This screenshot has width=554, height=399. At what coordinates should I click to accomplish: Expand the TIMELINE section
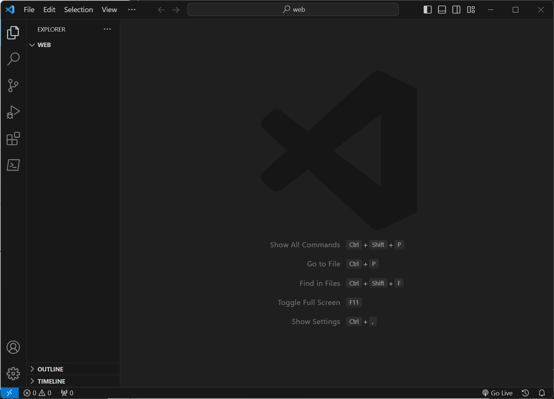tap(73, 381)
